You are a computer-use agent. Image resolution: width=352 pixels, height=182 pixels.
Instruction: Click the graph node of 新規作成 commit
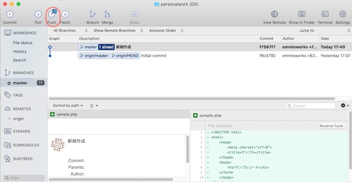(50, 47)
